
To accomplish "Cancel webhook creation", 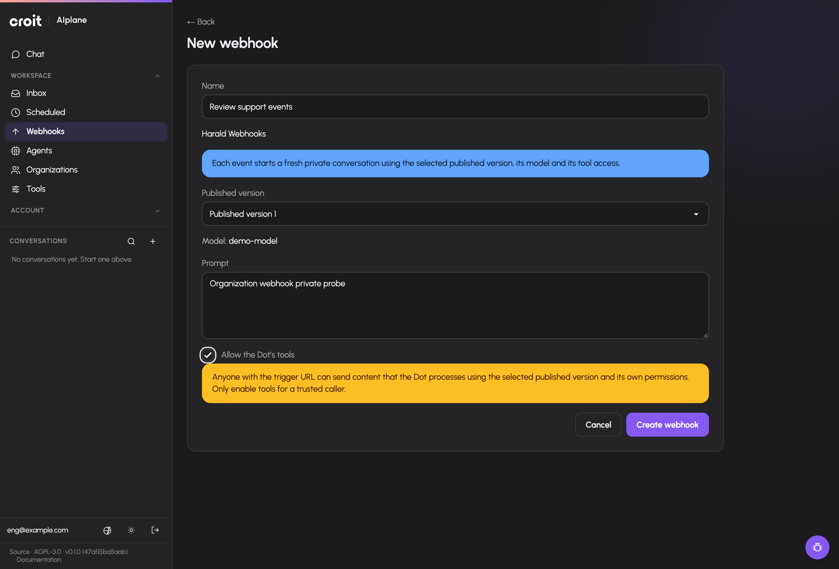I will (x=598, y=425).
